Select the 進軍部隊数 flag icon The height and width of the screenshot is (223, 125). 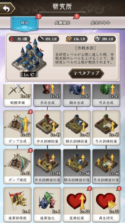coord(17,204)
